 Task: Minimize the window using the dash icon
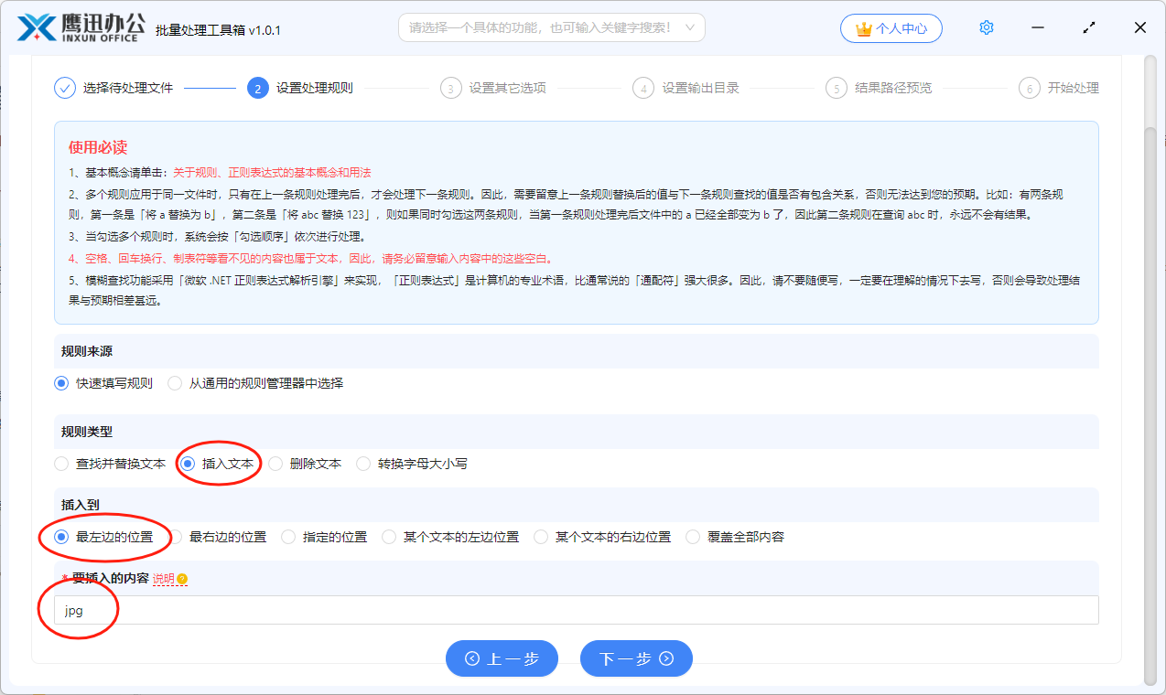coord(1039,28)
